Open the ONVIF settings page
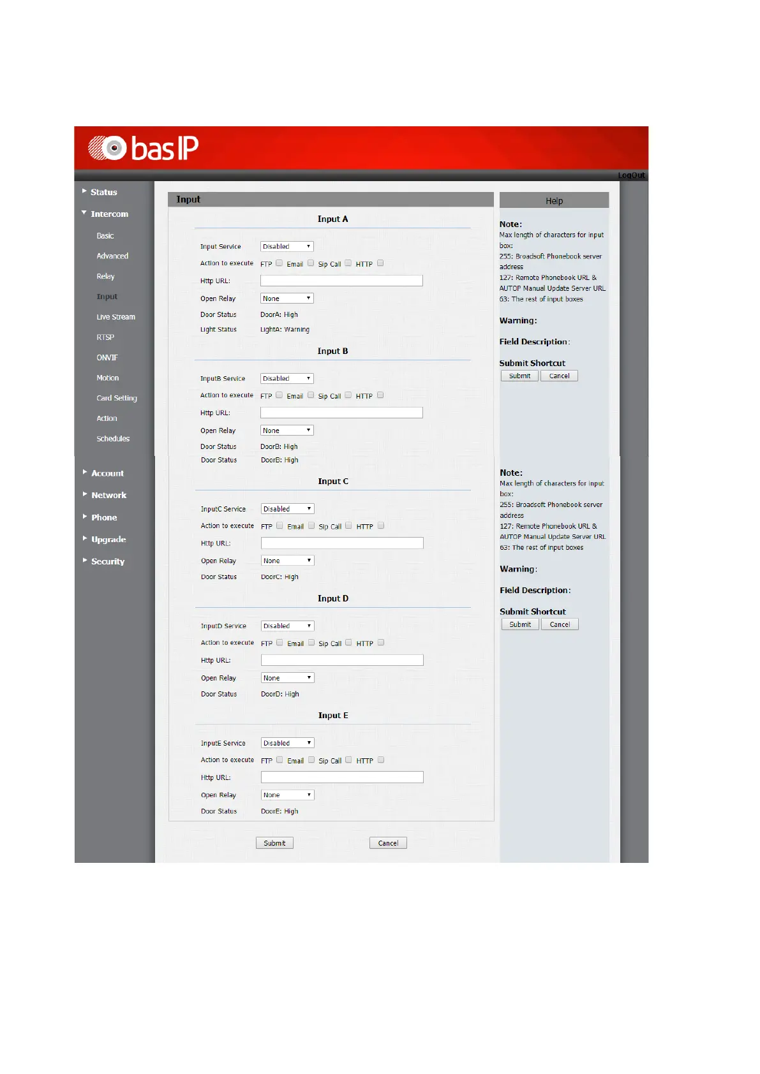The width and height of the screenshot is (760, 1074). (x=107, y=358)
